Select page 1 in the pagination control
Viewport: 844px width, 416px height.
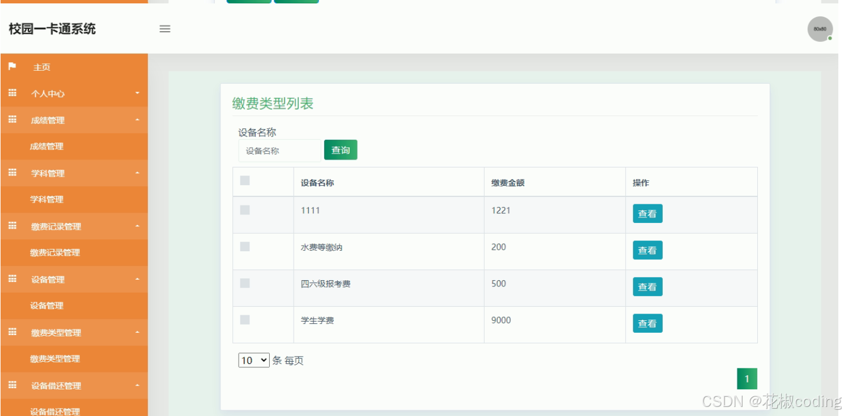tap(747, 378)
